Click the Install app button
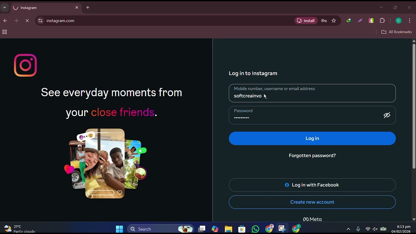The image size is (416, 234). [x=306, y=20]
